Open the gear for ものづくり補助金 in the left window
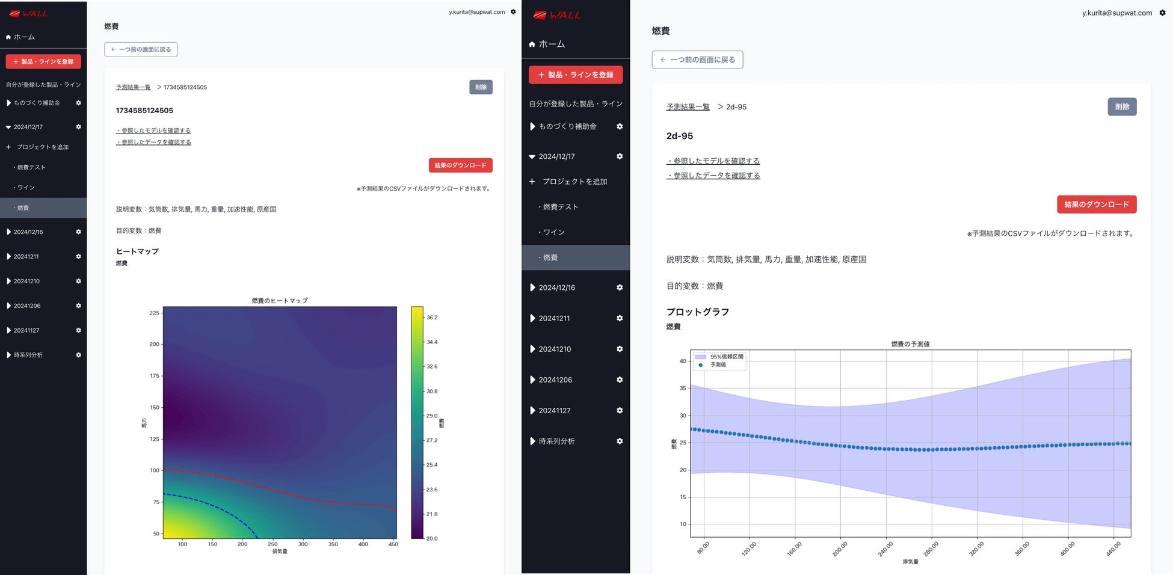Image resolution: width=1173 pixels, height=575 pixels. click(78, 103)
